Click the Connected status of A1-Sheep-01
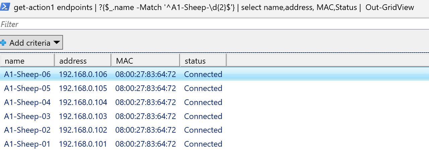429x162 pixels. [203, 144]
